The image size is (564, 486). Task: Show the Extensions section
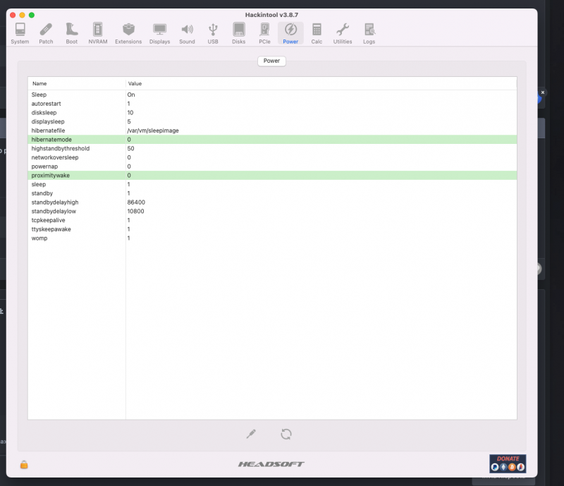[x=128, y=33]
